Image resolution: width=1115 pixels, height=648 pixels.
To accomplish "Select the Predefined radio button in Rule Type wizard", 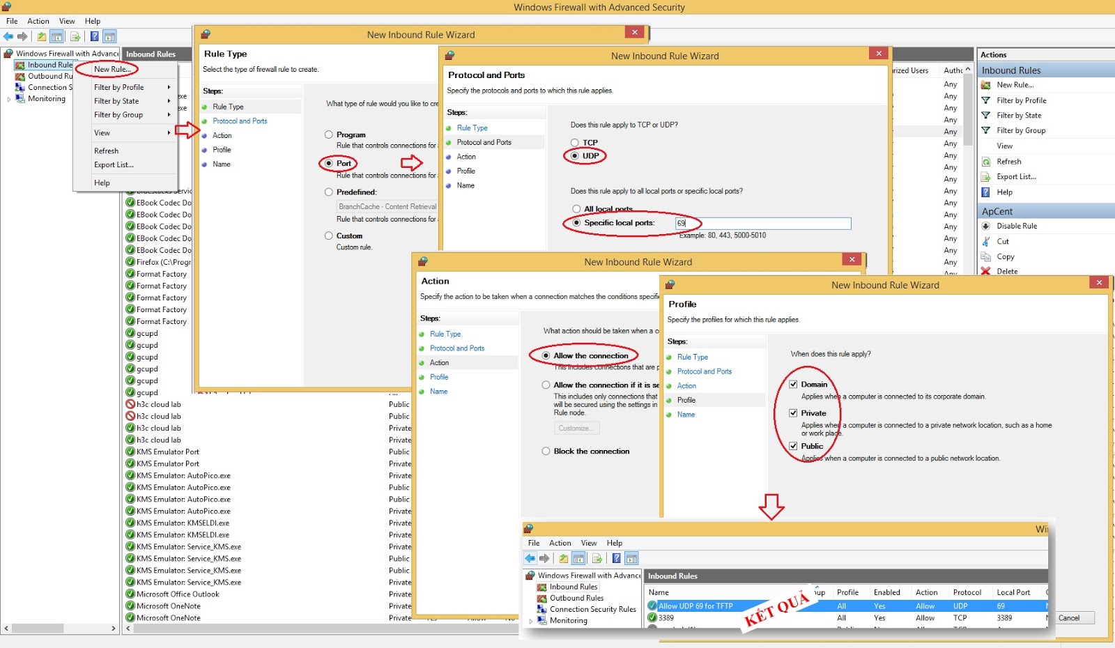I will click(329, 192).
